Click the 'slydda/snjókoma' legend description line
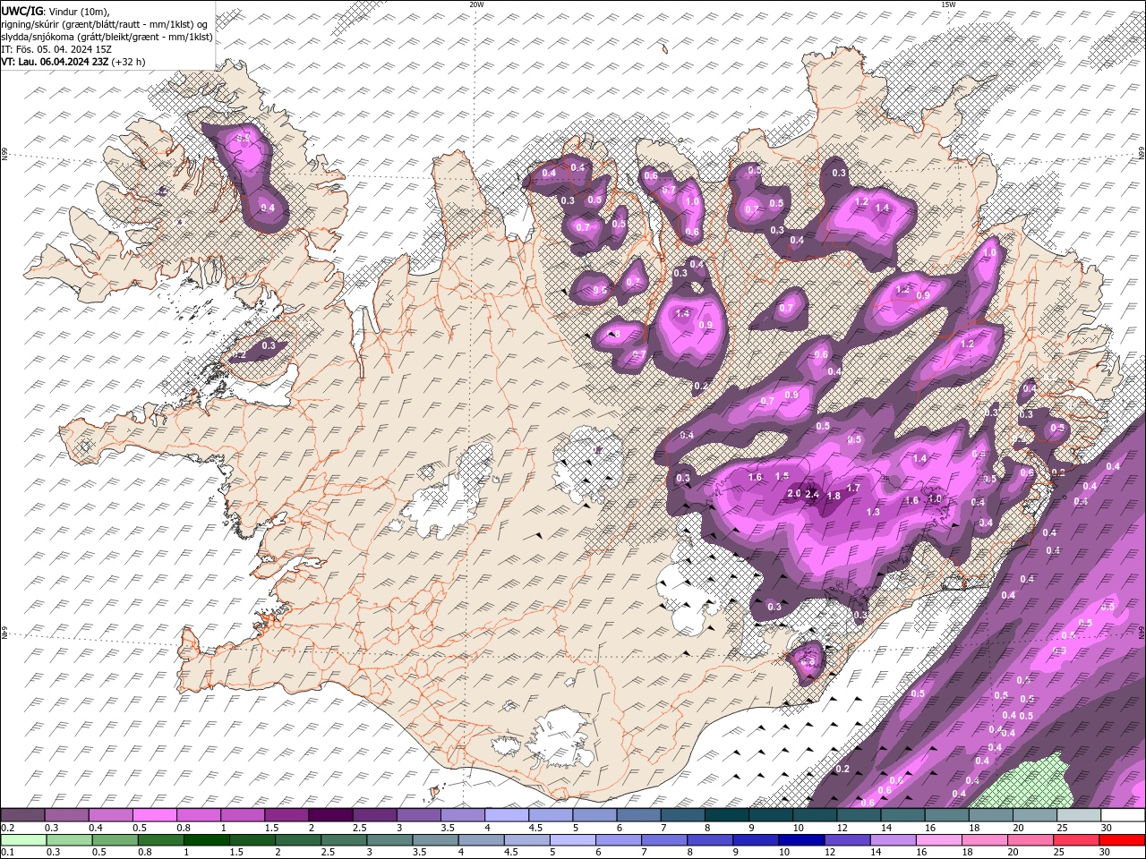Image resolution: width=1146 pixels, height=859 pixels. click(107, 37)
